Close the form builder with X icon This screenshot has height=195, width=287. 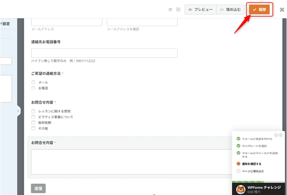(282, 10)
